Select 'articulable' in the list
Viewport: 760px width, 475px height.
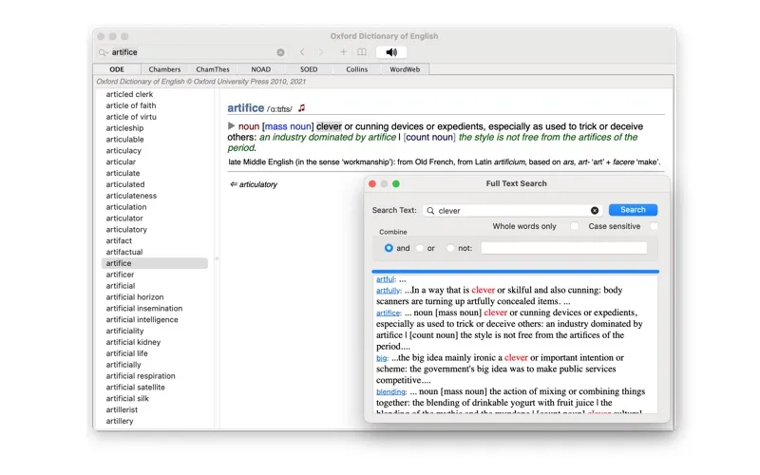click(124, 139)
